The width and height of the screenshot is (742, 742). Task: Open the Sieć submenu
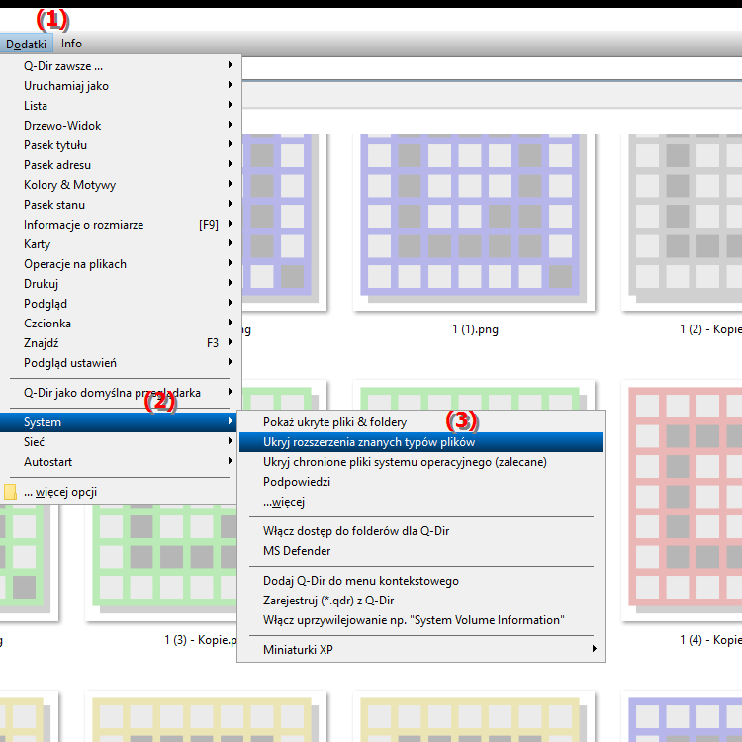(x=121, y=442)
